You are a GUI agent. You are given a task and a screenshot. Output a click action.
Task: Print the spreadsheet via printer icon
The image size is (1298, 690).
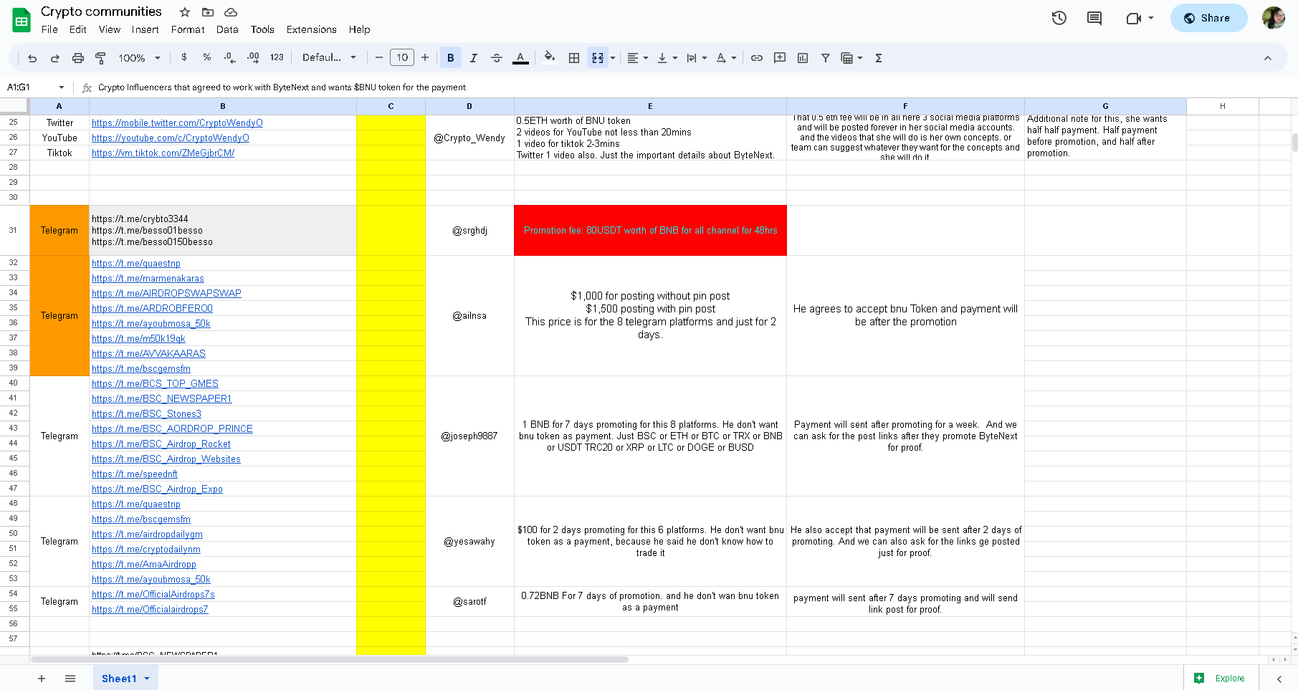point(78,58)
